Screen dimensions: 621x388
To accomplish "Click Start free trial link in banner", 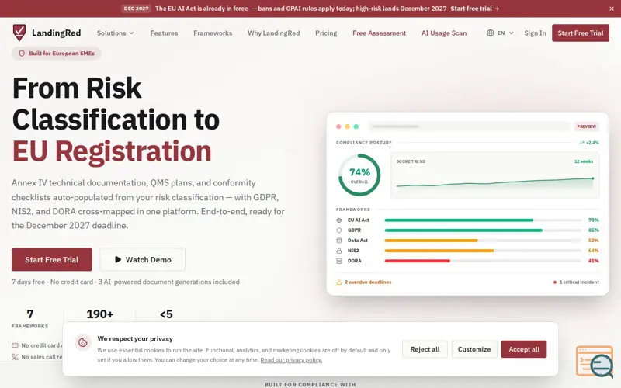I will 474,9.
